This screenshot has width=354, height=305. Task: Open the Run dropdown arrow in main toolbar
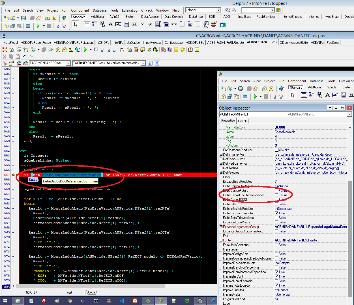[x=44, y=26]
